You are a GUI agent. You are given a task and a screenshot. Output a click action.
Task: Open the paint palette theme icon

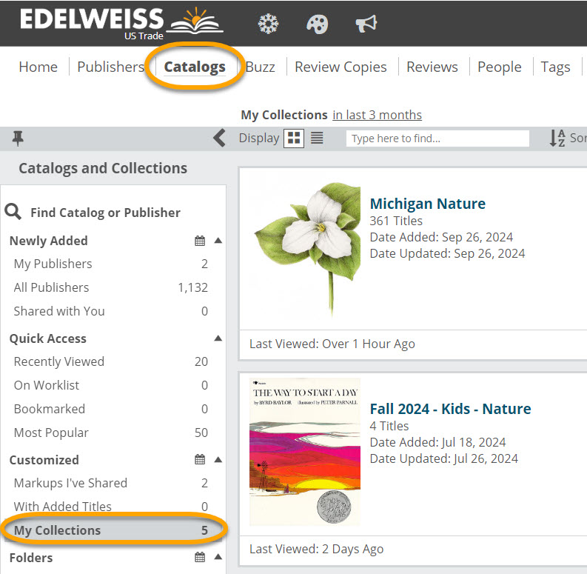317,24
